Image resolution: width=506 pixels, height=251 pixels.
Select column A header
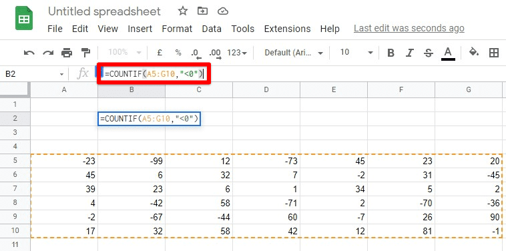coord(64,90)
